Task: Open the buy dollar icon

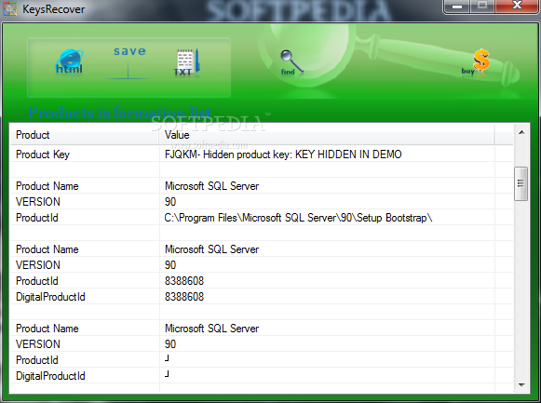Action: 477,61
